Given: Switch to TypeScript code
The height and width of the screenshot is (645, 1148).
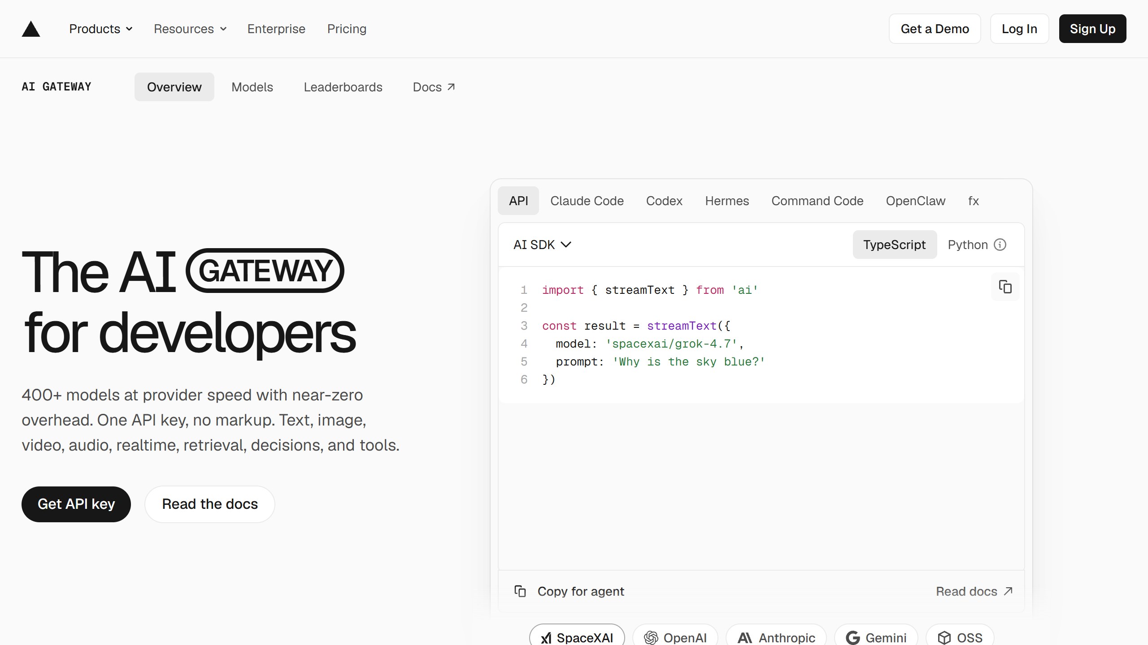Looking at the screenshot, I should (895, 245).
